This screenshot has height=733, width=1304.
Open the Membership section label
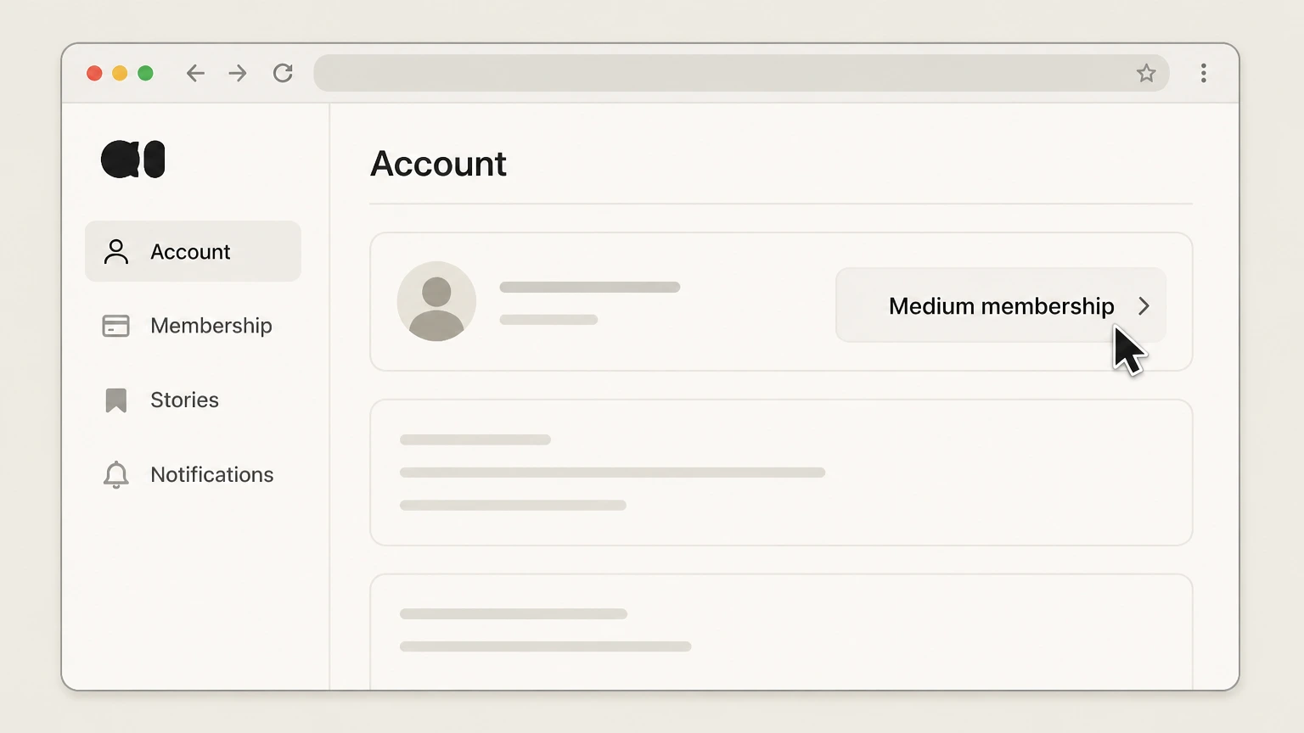click(211, 326)
